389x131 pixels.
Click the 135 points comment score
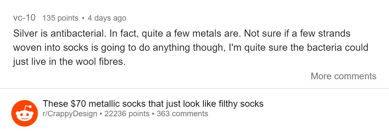60,18
